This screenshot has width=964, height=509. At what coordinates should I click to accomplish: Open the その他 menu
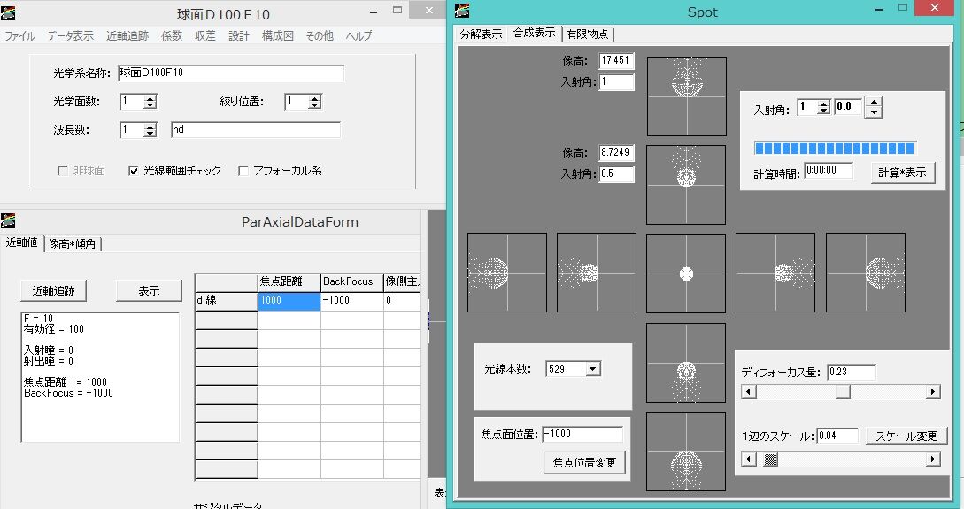point(319,36)
